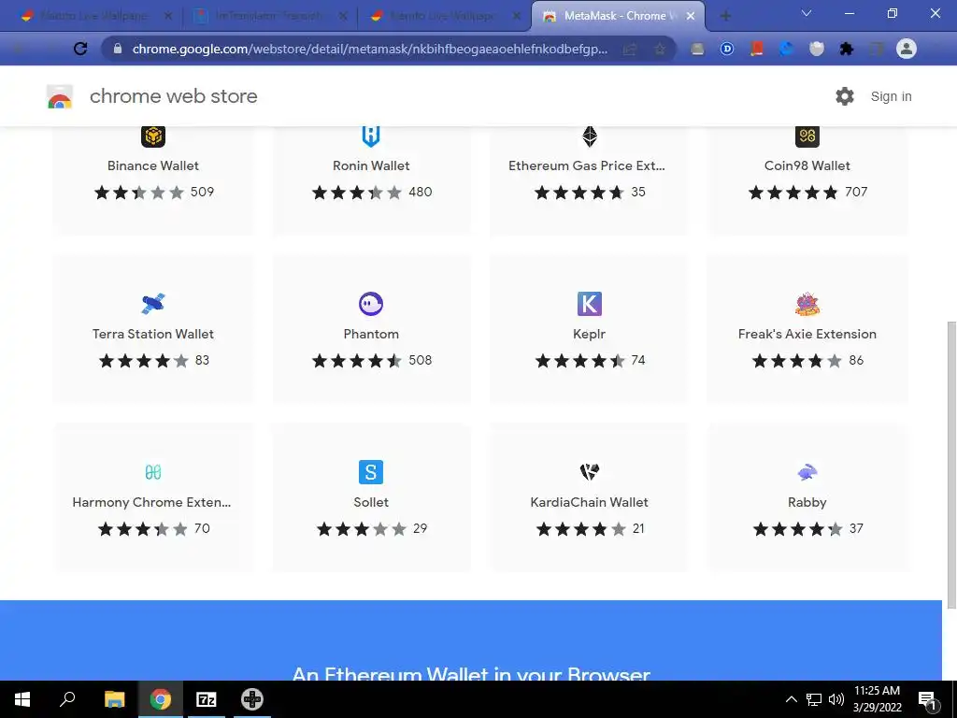
Task: Click the red bookmark extension icon
Action: pos(757,49)
